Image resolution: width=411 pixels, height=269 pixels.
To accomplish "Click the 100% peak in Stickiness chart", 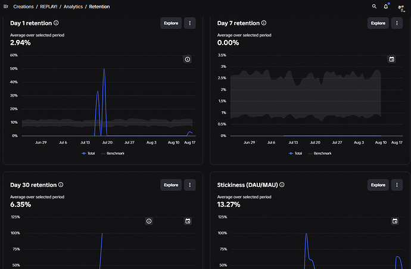I will click(x=306, y=233).
